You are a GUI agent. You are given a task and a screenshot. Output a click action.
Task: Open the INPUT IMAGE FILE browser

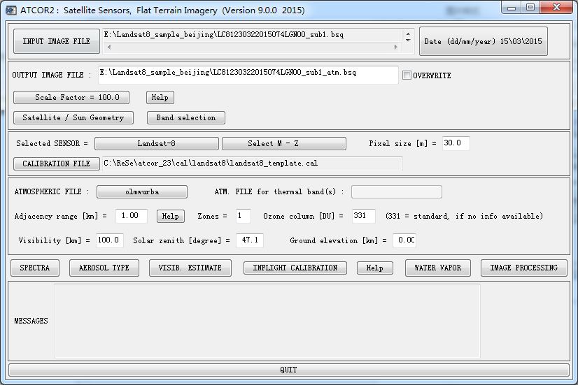click(56, 41)
